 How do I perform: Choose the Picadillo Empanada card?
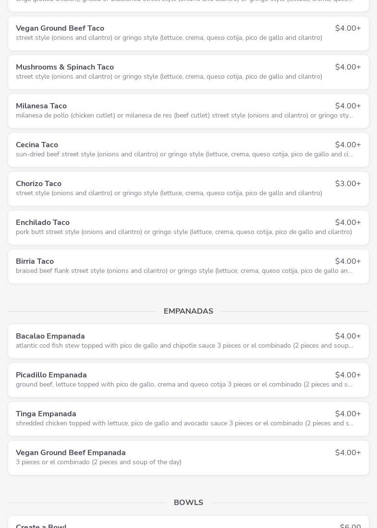pos(188,380)
